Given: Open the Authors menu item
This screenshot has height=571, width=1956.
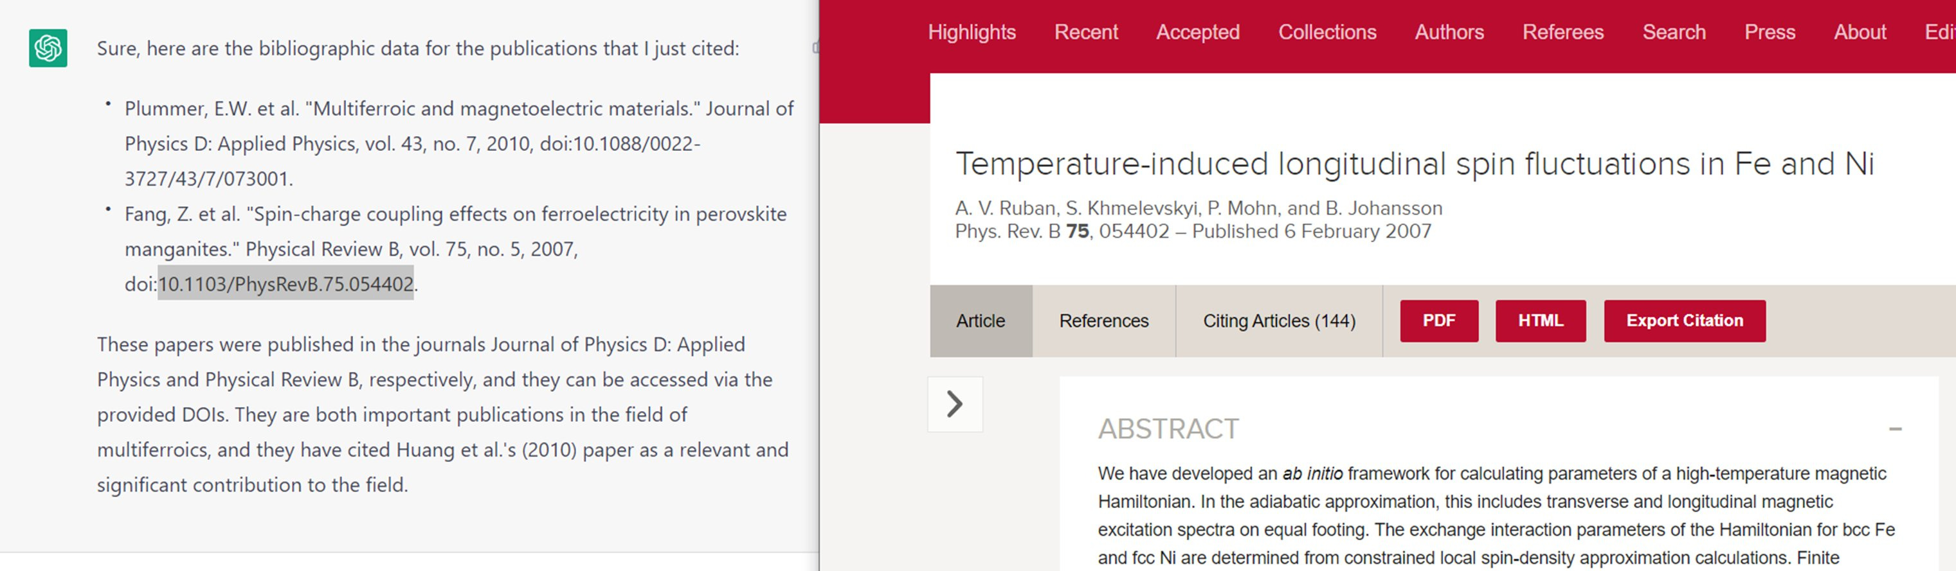Looking at the screenshot, I should tap(1449, 32).
